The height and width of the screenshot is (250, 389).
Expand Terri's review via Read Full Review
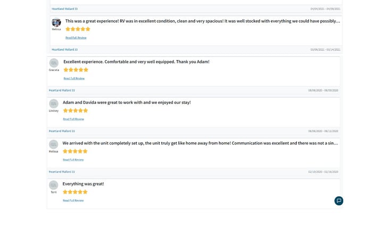pyautogui.click(x=73, y=200)
